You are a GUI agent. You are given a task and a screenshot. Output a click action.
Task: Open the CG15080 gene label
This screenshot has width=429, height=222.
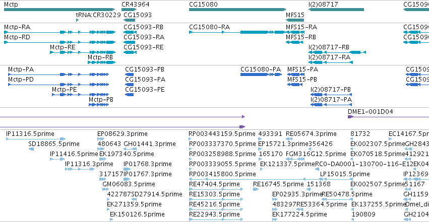203,5
